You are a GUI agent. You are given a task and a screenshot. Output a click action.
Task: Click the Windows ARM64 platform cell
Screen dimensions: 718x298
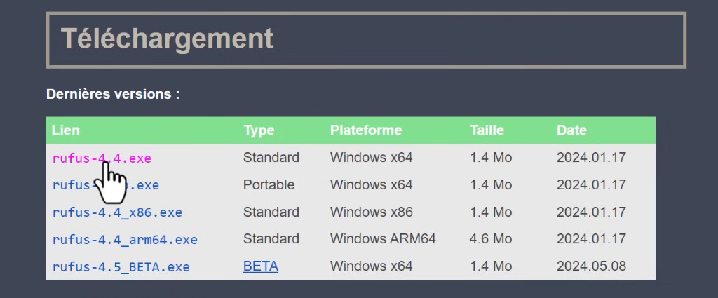(x=383, y=239)
